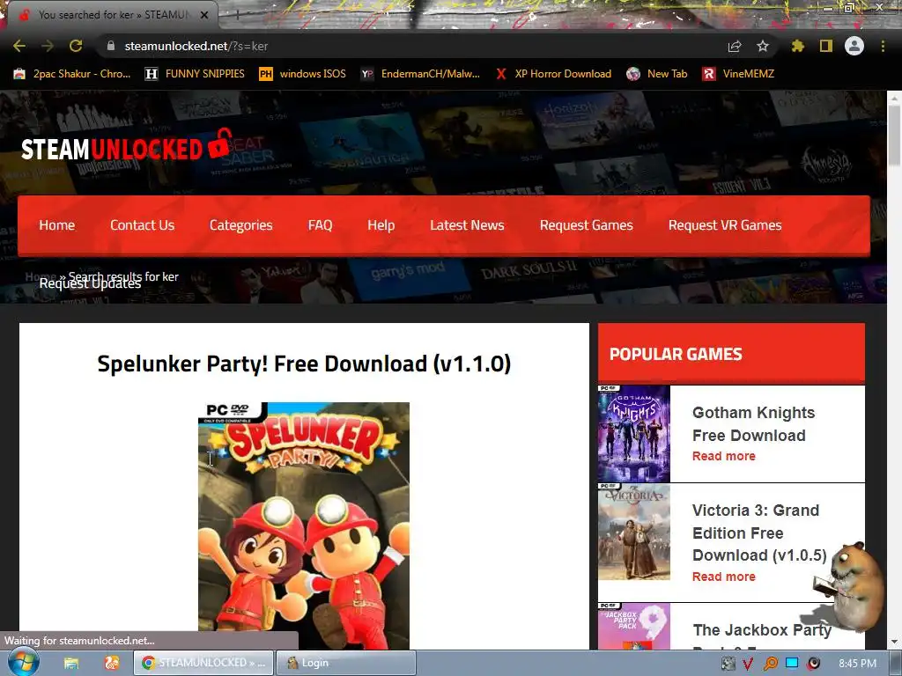Bookmark this page with the star icon
This screenshot has height=676, width=902.
(x=763, y=46)
